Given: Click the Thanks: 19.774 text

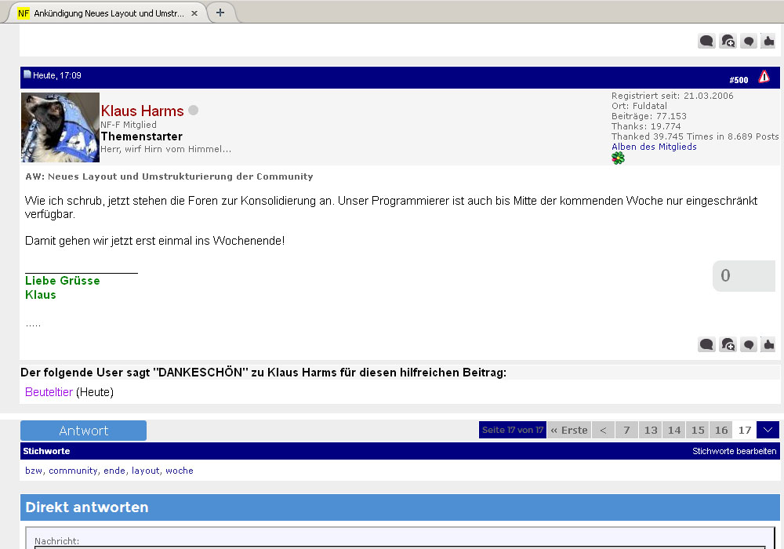Looking at the screenshot, I should (646, 126).
